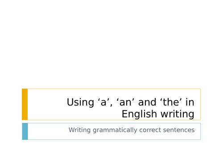Click the quoted 'a' in the title
This screenshot has height=167, width=223.
click(x=103, y=102)
